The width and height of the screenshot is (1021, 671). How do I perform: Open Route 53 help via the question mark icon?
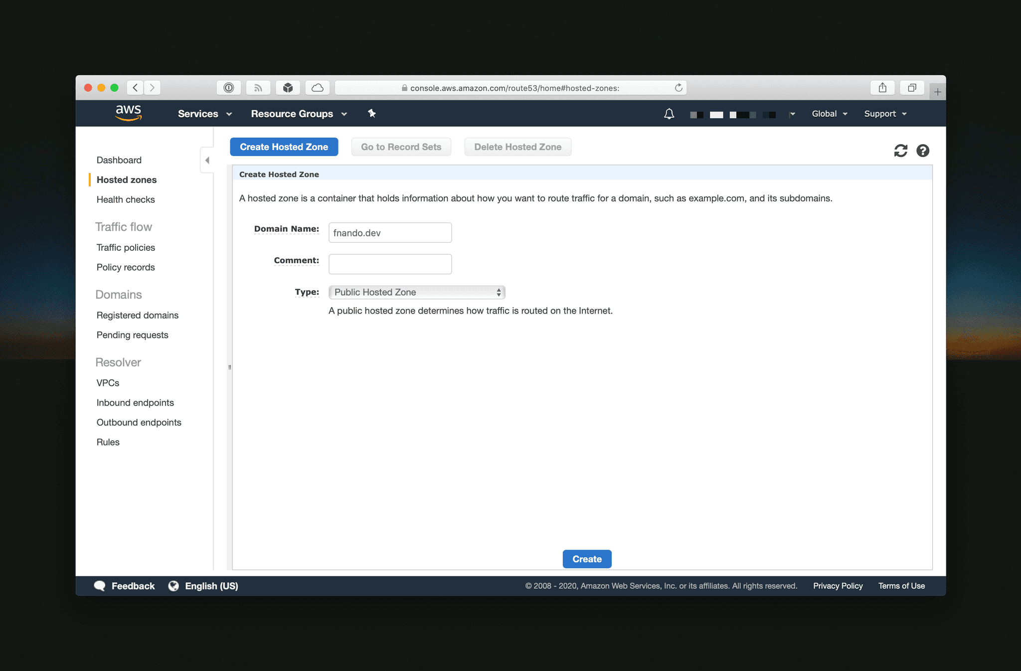[x=923, y=151]
